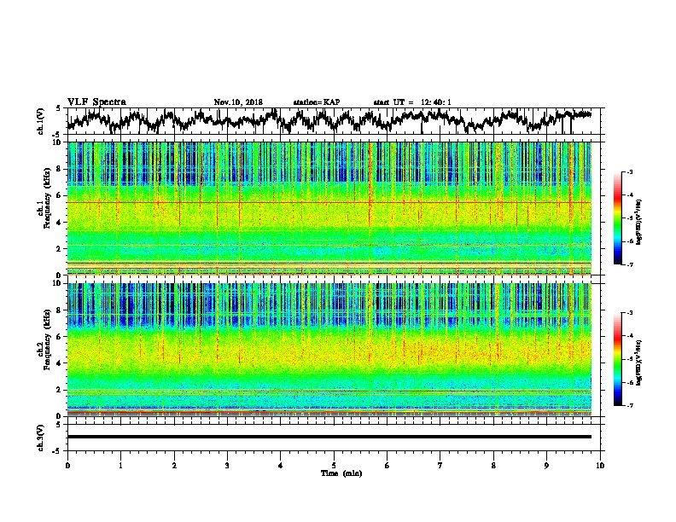Click time axis tick label '9'
Image resolution: width=676 pixels, height=522 pixels.
click(x=546, y=466)
